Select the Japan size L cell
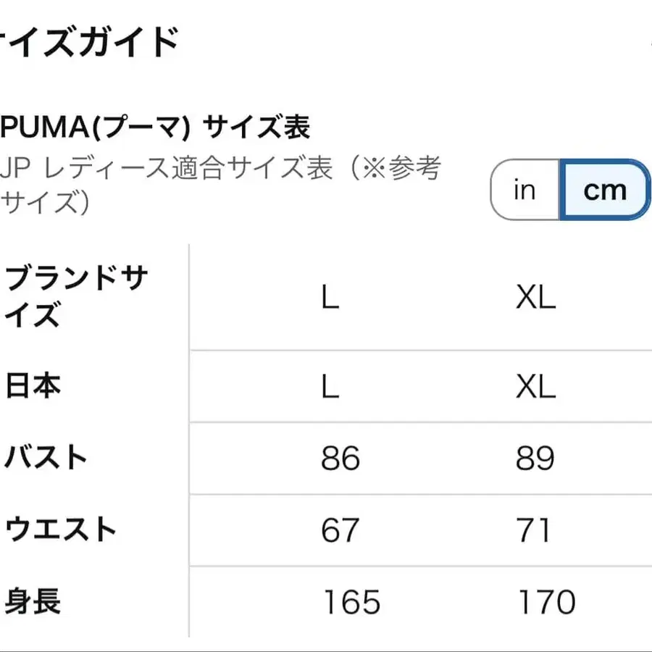The width and height of the screenshot is (652, 652). [331, 388]
